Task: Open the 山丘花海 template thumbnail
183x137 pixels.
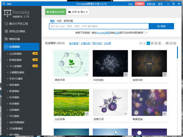Action: coord(71,102)
